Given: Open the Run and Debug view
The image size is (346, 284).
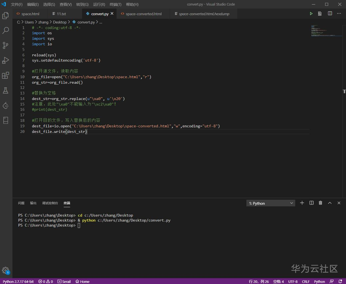Looking at the screenshot, I should pyautogui.click(x=6, y=60).
